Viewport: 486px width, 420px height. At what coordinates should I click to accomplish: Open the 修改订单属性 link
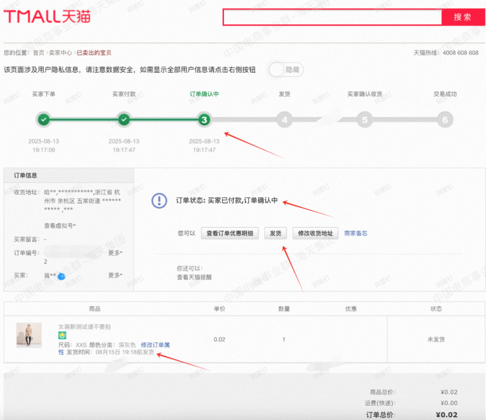click(155, 345)
